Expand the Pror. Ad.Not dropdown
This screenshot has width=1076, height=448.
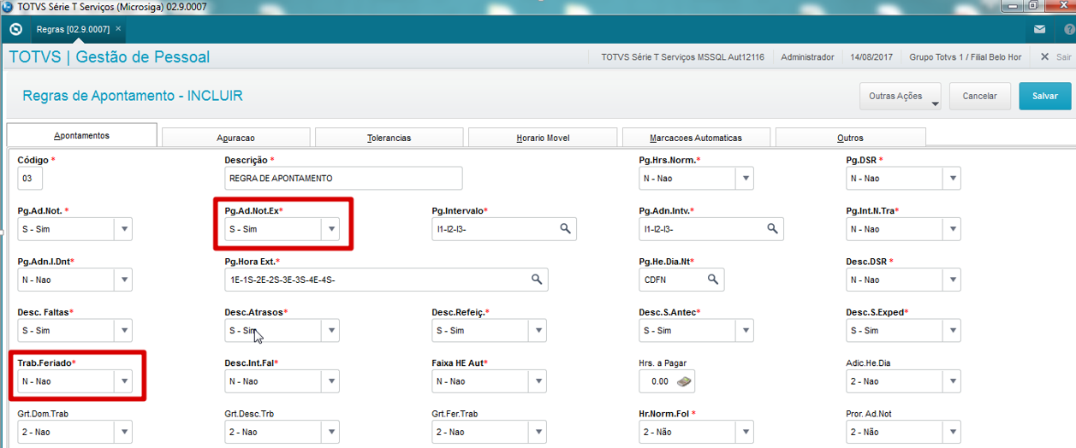tap(953, 432)
